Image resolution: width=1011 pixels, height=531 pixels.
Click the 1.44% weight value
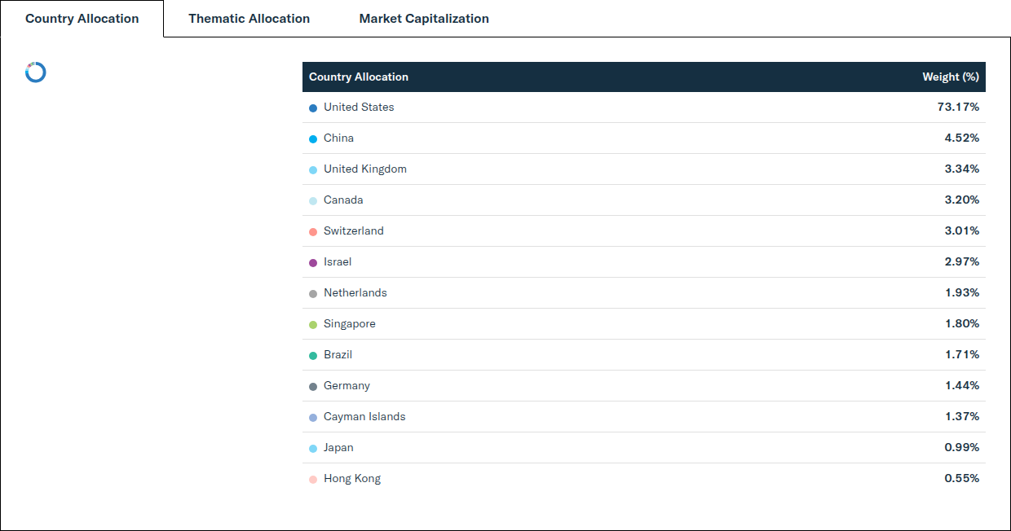coord(962,385)
